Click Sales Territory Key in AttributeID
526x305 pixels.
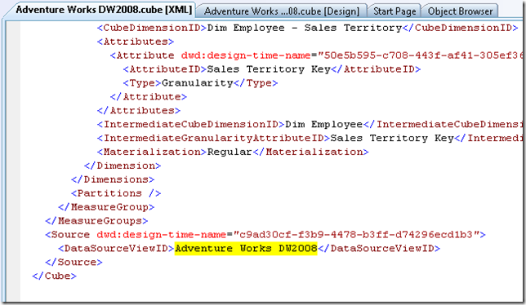(x=269, y=69)
